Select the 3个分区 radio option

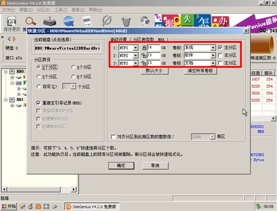coord(39,67)
